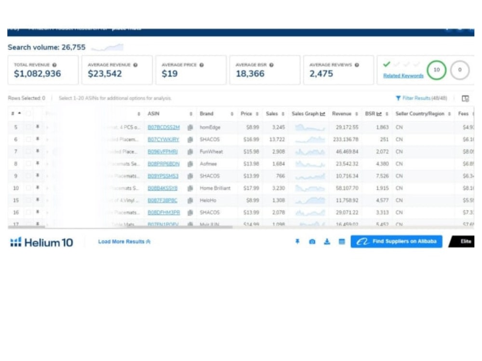Copy ASIN B07CYWKJRY with copy icon
The height and width of the screenshot is (361, 482).
tap(190, 140)
